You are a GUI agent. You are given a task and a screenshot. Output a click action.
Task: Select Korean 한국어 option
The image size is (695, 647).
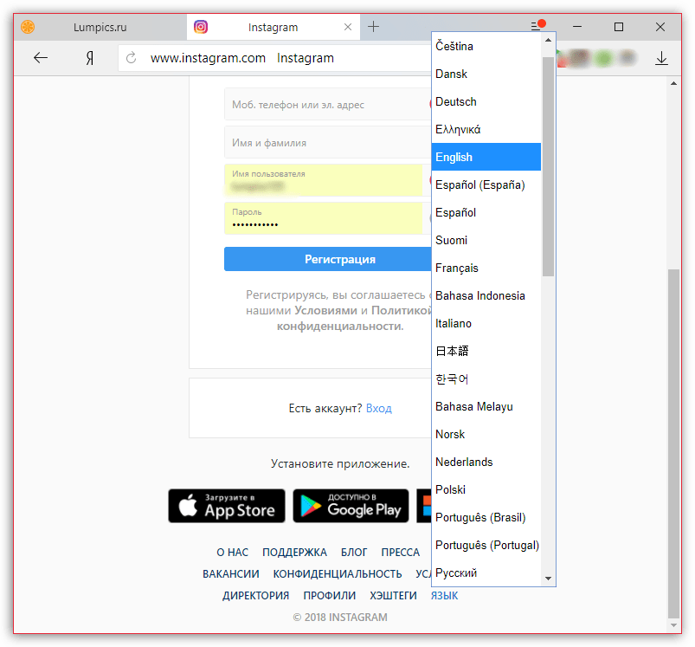pos(486,378)
